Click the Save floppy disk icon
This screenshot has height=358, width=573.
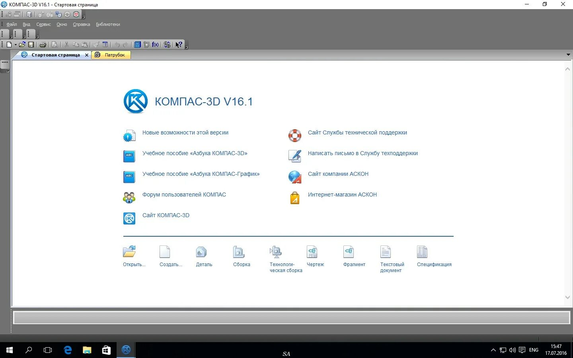[x=31, y=45]
